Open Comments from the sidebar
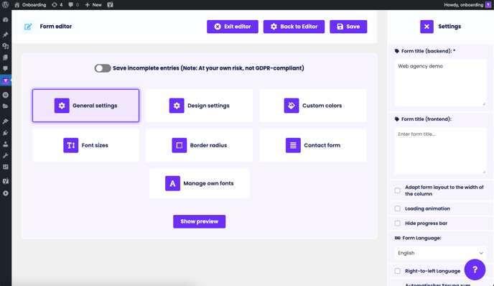494x286 pixels. pos(5,69)
